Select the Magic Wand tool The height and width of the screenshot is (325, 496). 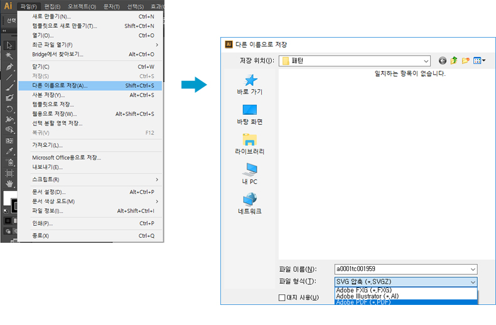(x=9, y=56)
